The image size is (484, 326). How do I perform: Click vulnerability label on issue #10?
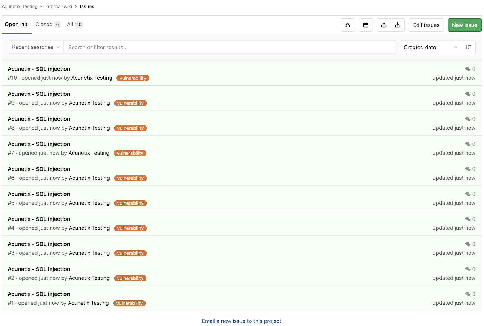point(133,78)
